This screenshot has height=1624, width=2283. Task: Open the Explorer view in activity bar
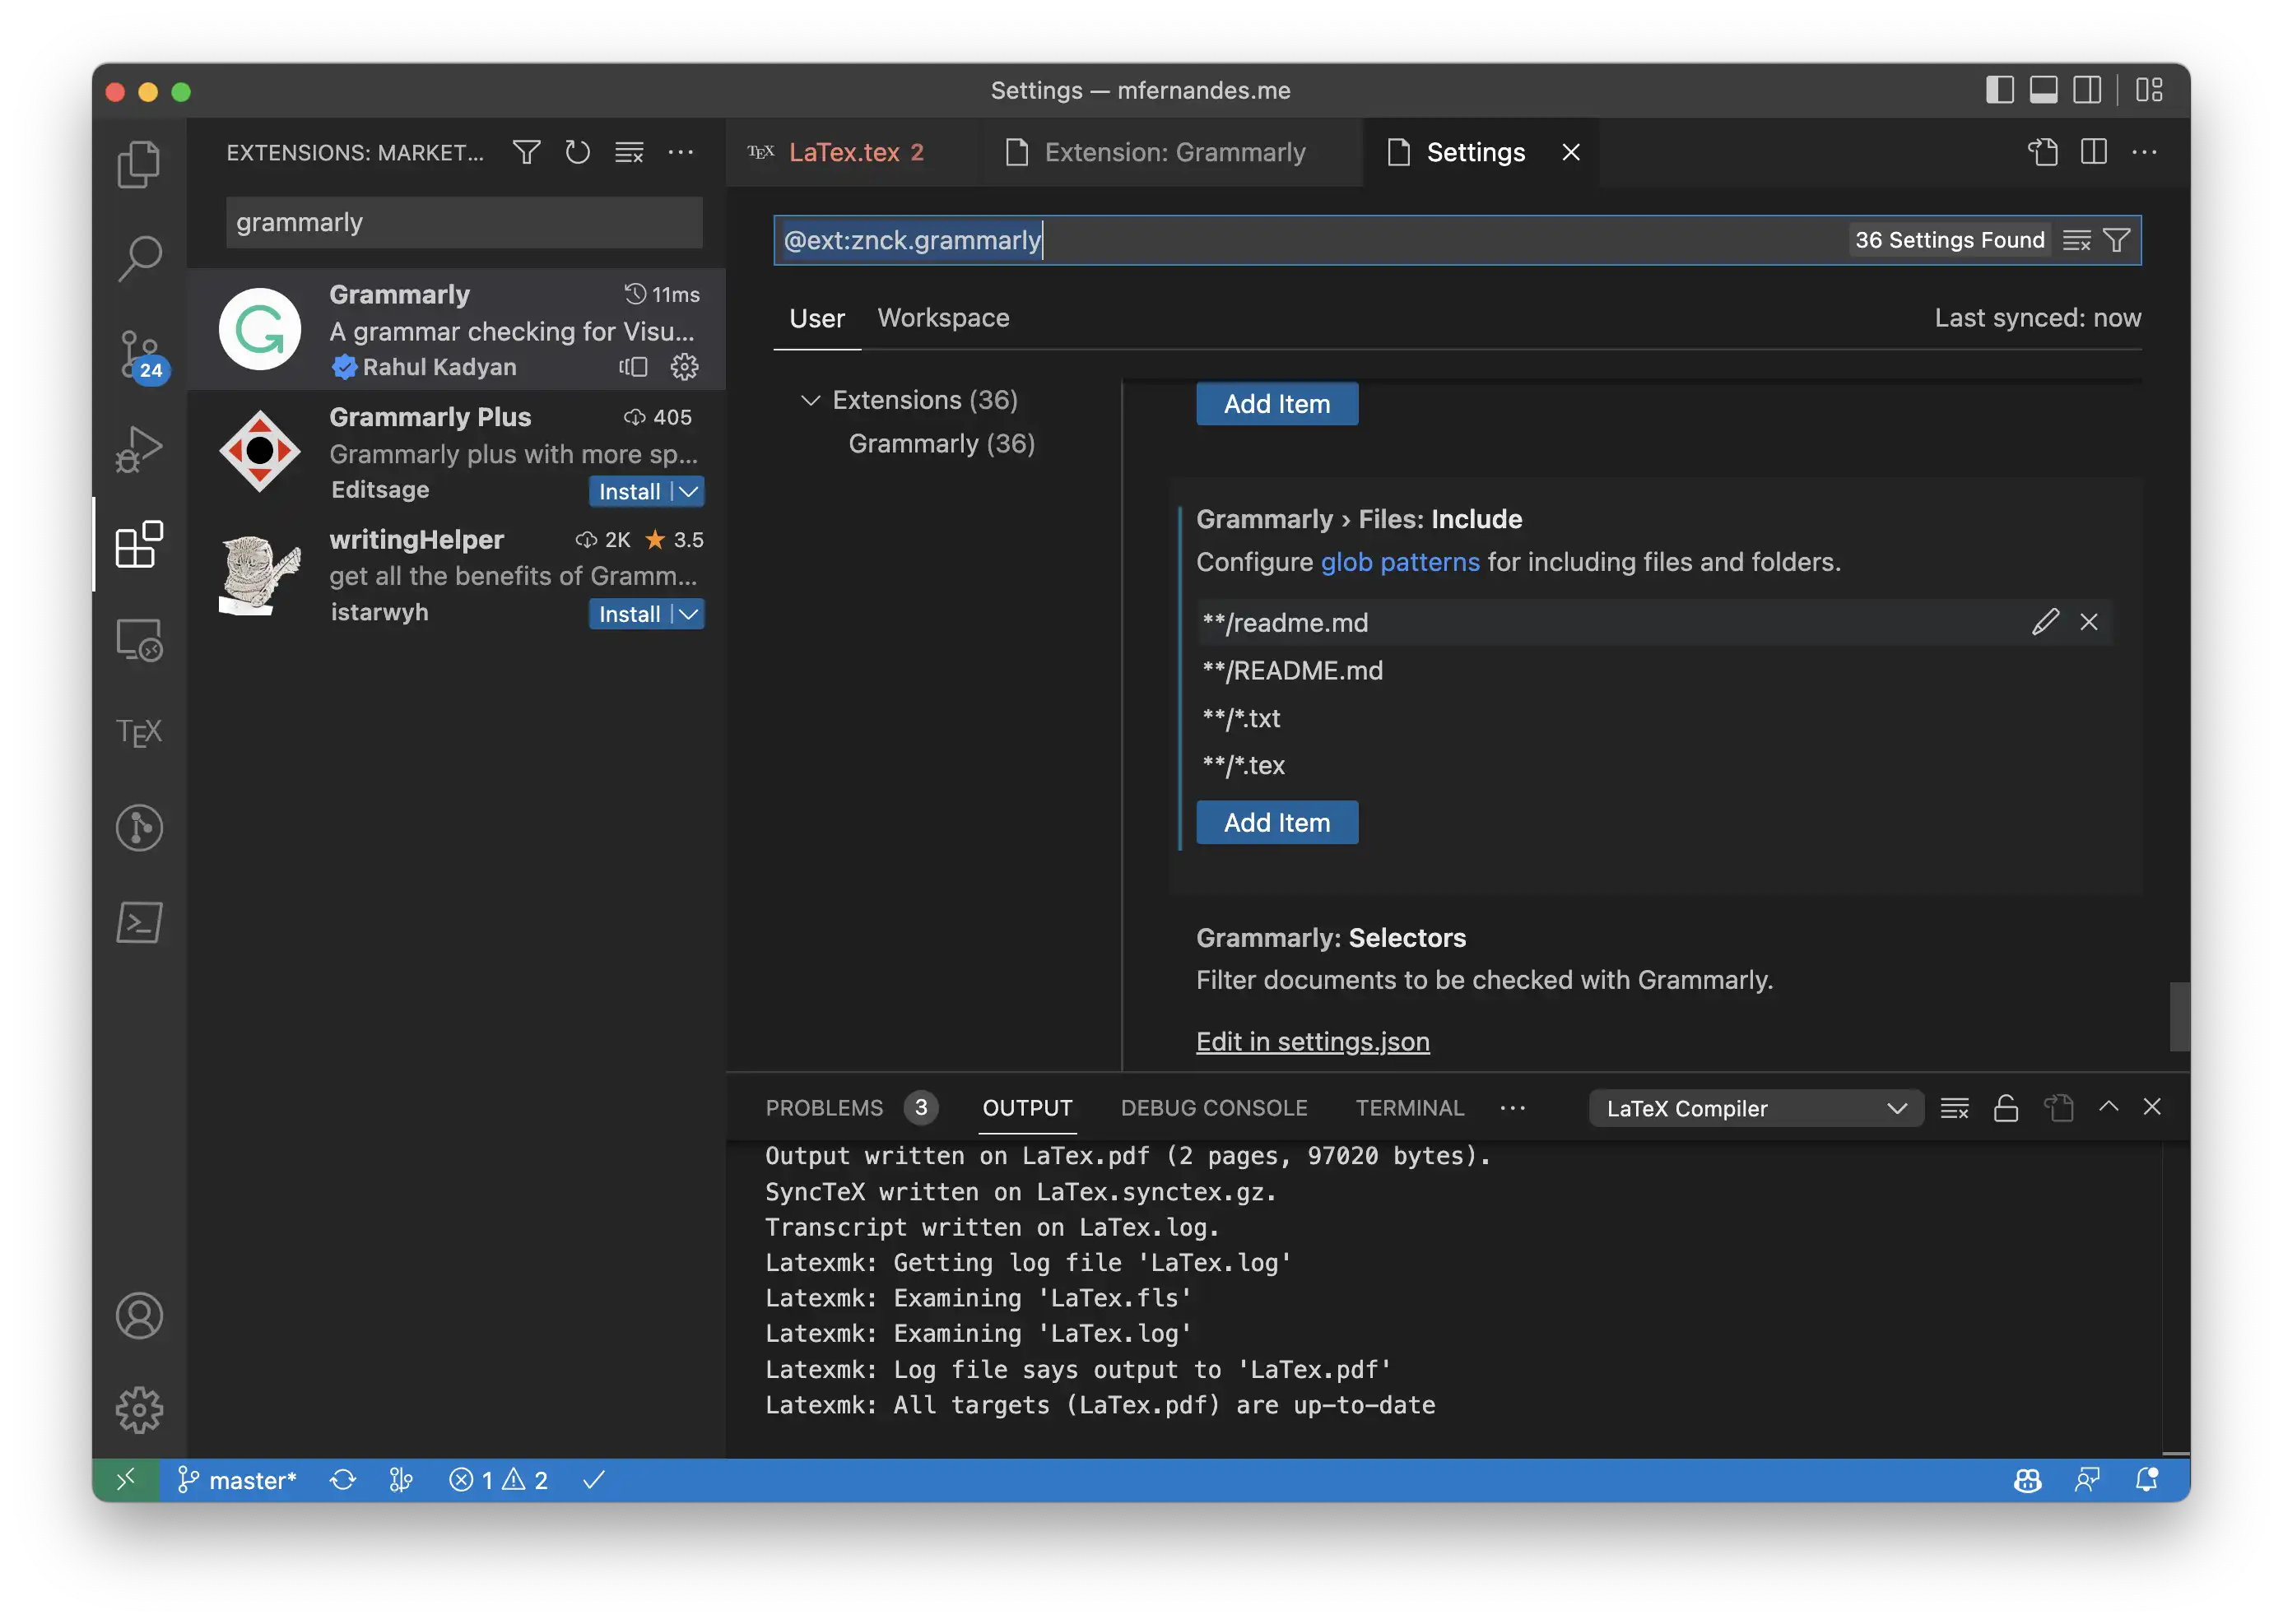pyautogui.click(x=139, y=163)
